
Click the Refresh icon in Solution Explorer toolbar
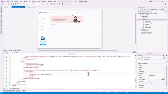[153, 9]
